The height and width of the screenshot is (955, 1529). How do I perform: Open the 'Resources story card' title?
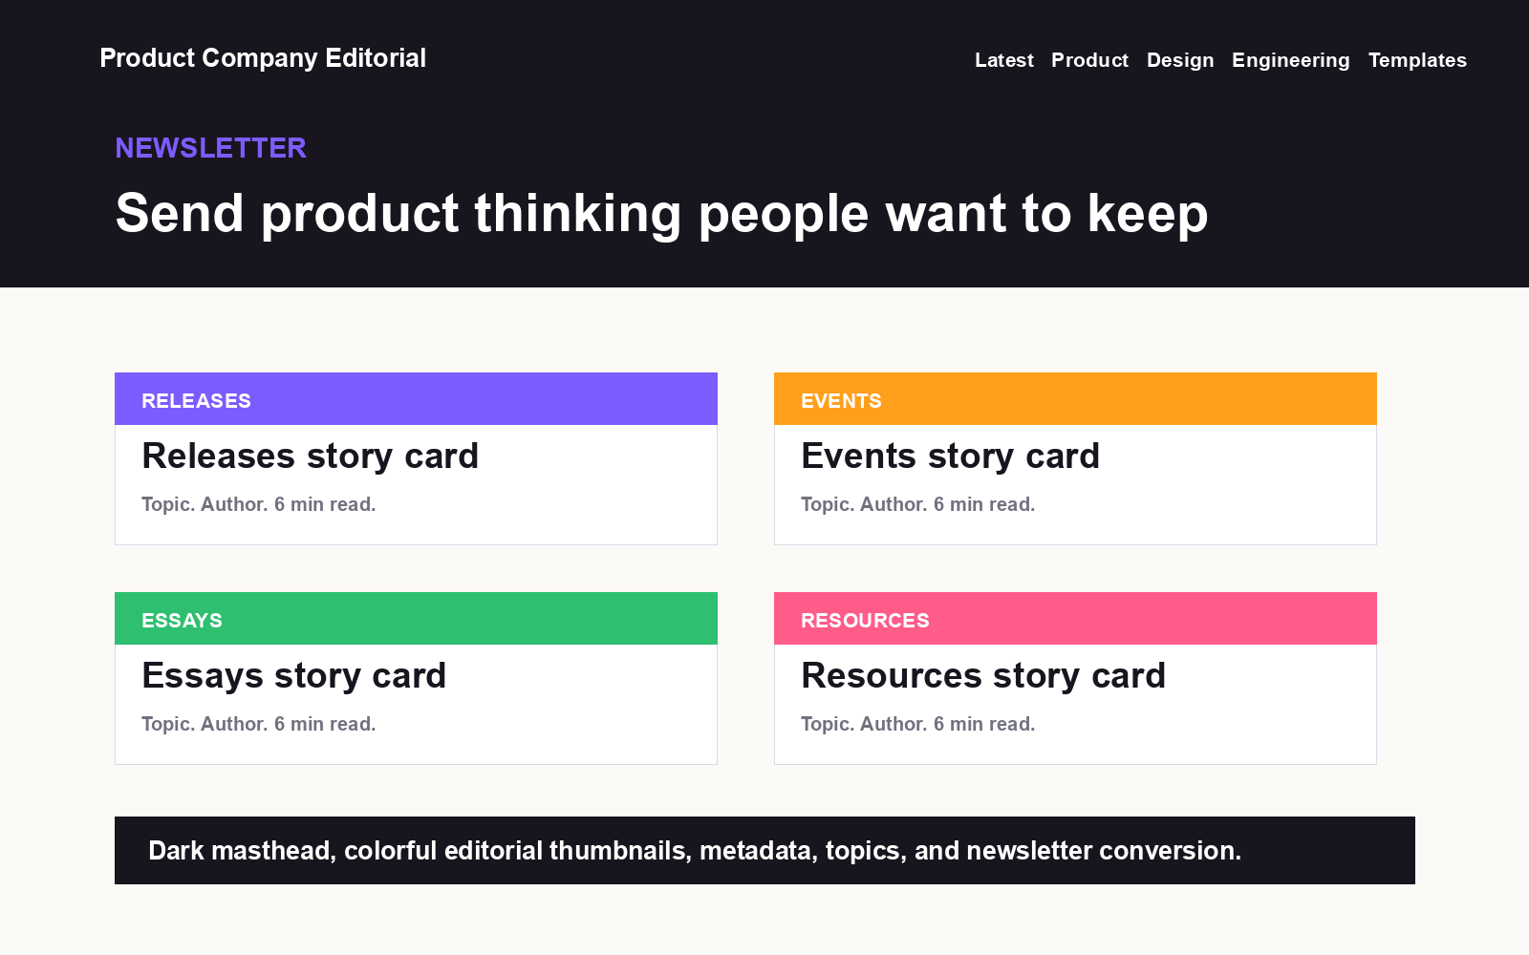983,676
